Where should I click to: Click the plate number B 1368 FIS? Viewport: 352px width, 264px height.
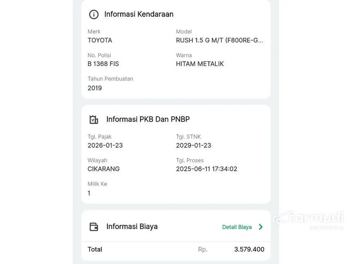[103, 64]
